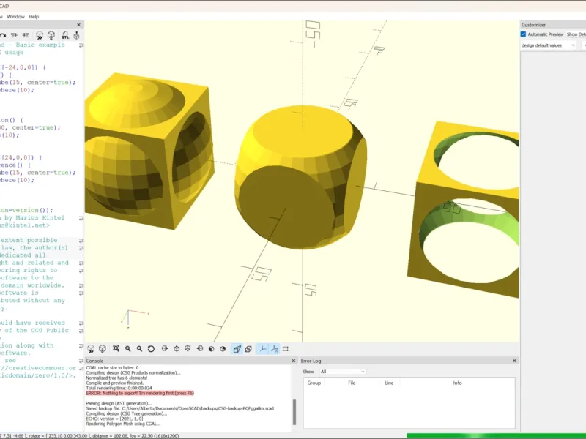Click 'Compile and preview finished' line
Viewport: 586px width, 439px height.
coord(115,383)
